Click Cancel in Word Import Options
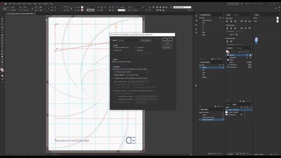This screenshot has width=281, height=158. [167, 43]
